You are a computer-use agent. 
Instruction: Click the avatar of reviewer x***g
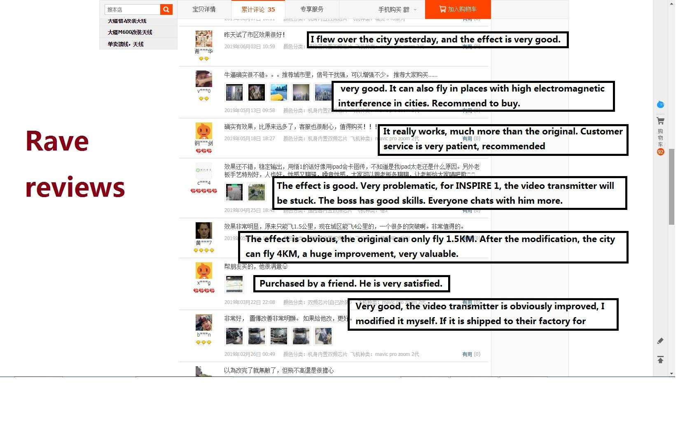click(203, 271)
